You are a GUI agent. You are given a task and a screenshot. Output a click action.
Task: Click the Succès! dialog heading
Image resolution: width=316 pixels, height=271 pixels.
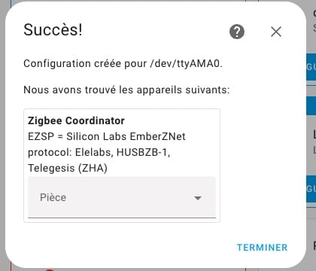(53, 30)
